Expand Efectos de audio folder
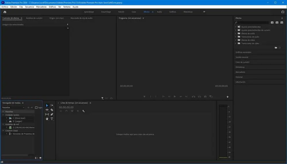 [x=236, y=33]
